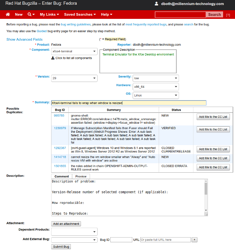Open New bug menu item

pos(19,15)
